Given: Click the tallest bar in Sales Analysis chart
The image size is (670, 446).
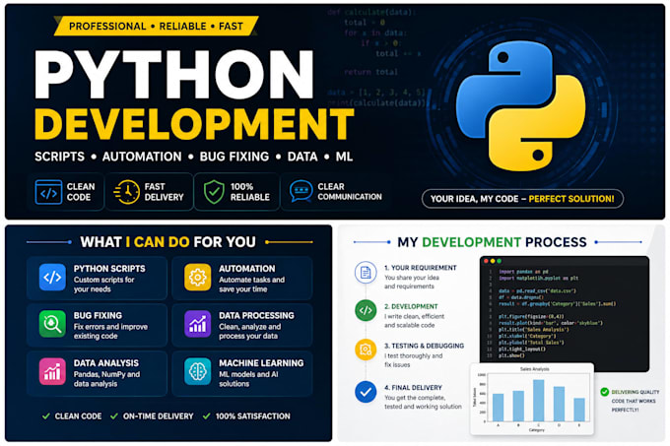Looking at the screenshot, I should 538,401.
